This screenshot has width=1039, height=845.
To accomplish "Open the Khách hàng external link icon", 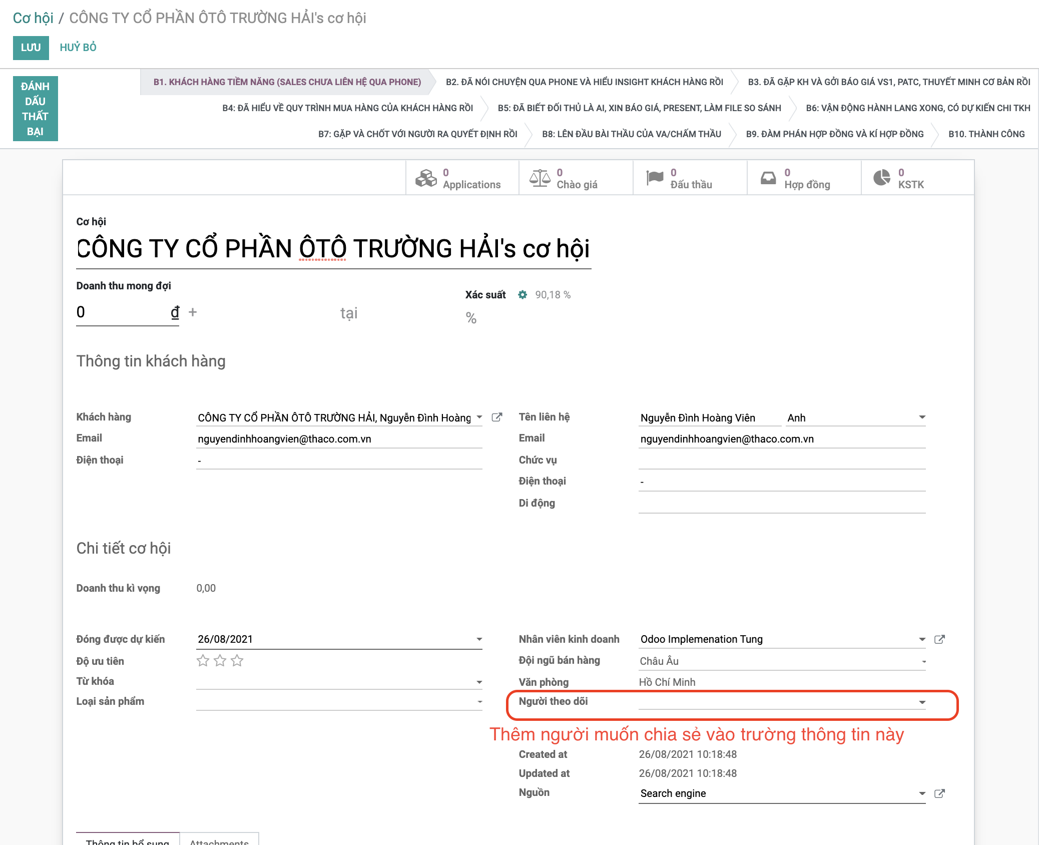I will coord(497,417).
